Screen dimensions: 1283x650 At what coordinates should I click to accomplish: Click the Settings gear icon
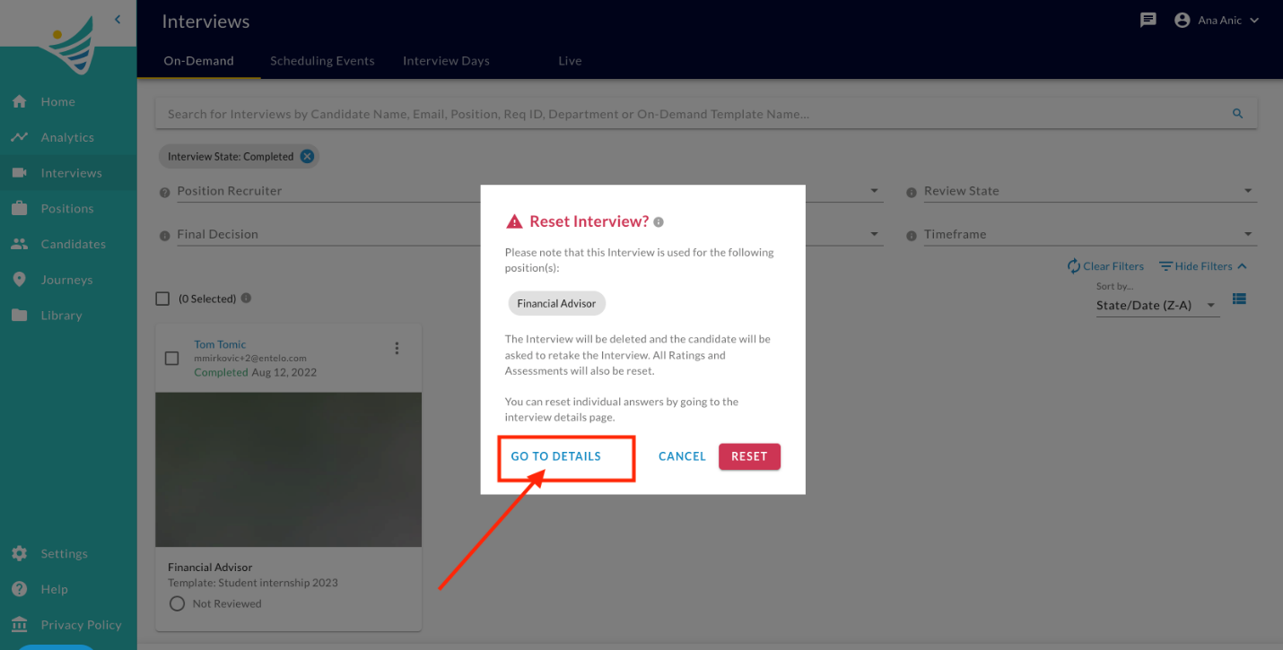click(19, 554)
